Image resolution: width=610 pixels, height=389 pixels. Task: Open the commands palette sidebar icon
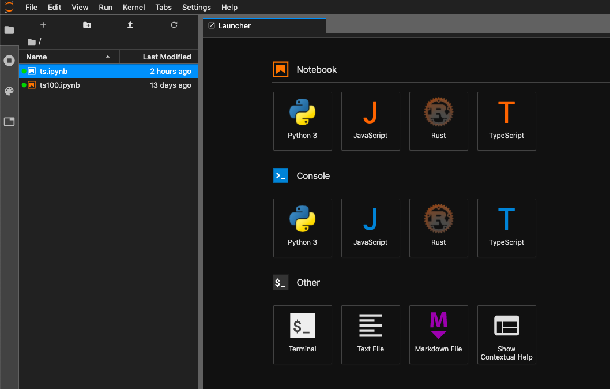9,91
